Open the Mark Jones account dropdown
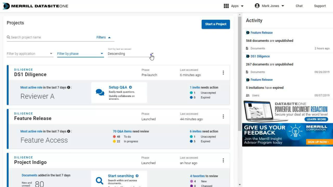Screen dimensions: 333x187 tap(283, 6)
